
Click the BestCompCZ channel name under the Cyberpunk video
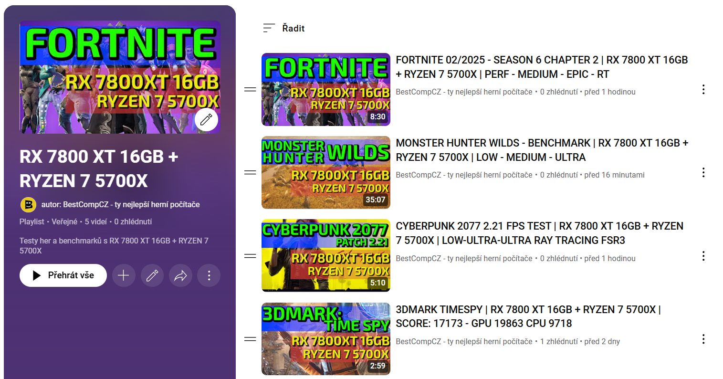pyautogui.click(x=464, y=258)
